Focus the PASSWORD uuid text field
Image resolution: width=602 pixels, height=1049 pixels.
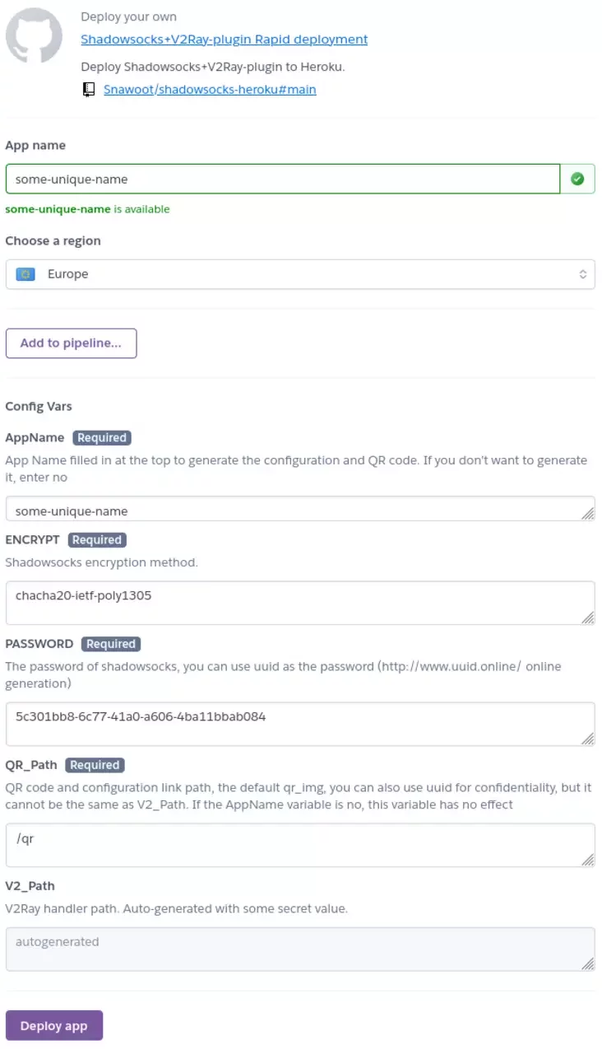[x=300, y=725]
